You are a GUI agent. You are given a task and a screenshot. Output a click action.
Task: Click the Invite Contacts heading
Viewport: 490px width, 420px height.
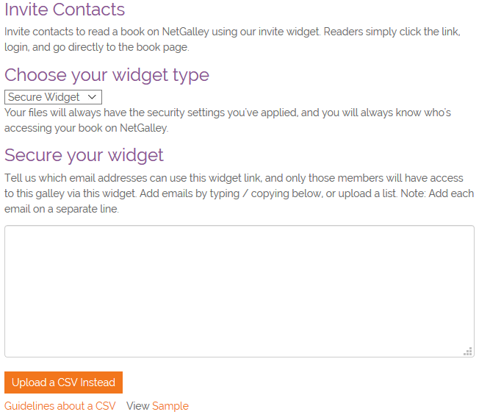65,10
